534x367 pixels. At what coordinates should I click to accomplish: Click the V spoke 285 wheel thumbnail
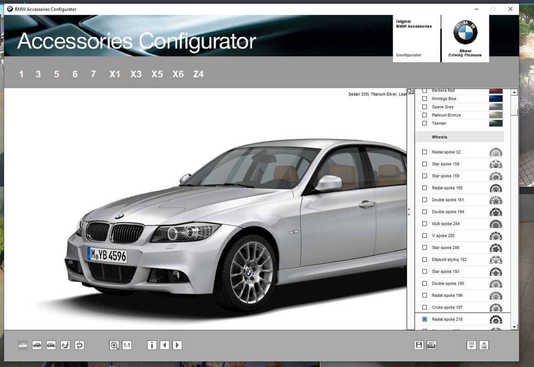pos(496,236)
